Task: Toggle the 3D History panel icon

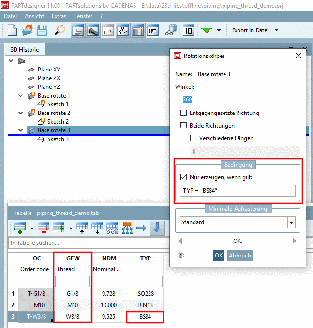Action: pos(78,30)
